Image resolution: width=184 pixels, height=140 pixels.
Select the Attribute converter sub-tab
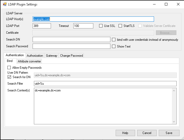[x=29, y=61]
